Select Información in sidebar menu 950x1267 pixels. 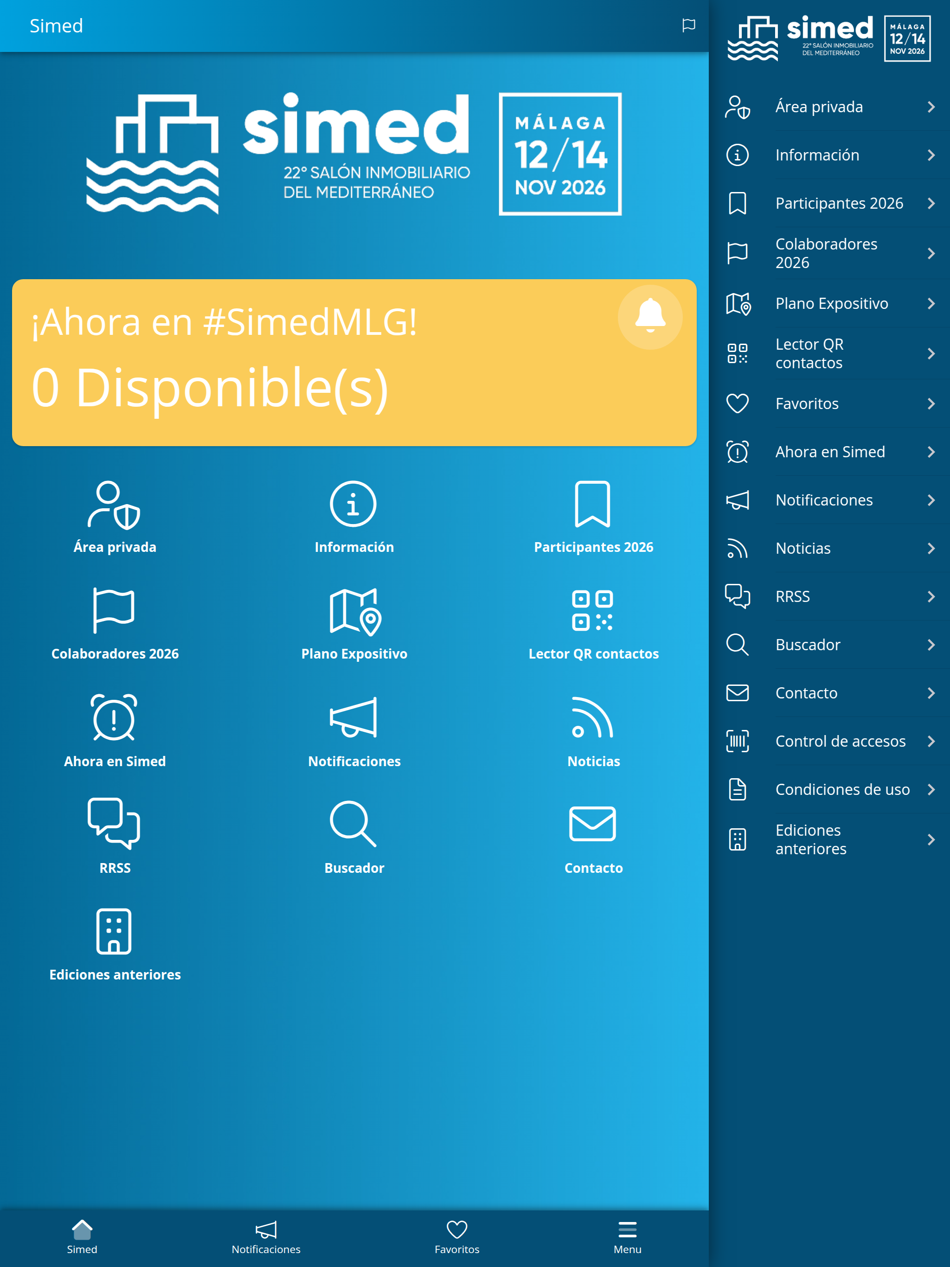(x=830, y=155)
